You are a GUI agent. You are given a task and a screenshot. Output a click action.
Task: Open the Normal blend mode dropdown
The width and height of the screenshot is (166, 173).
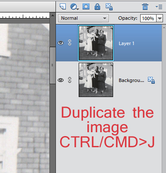click(83, 18)
